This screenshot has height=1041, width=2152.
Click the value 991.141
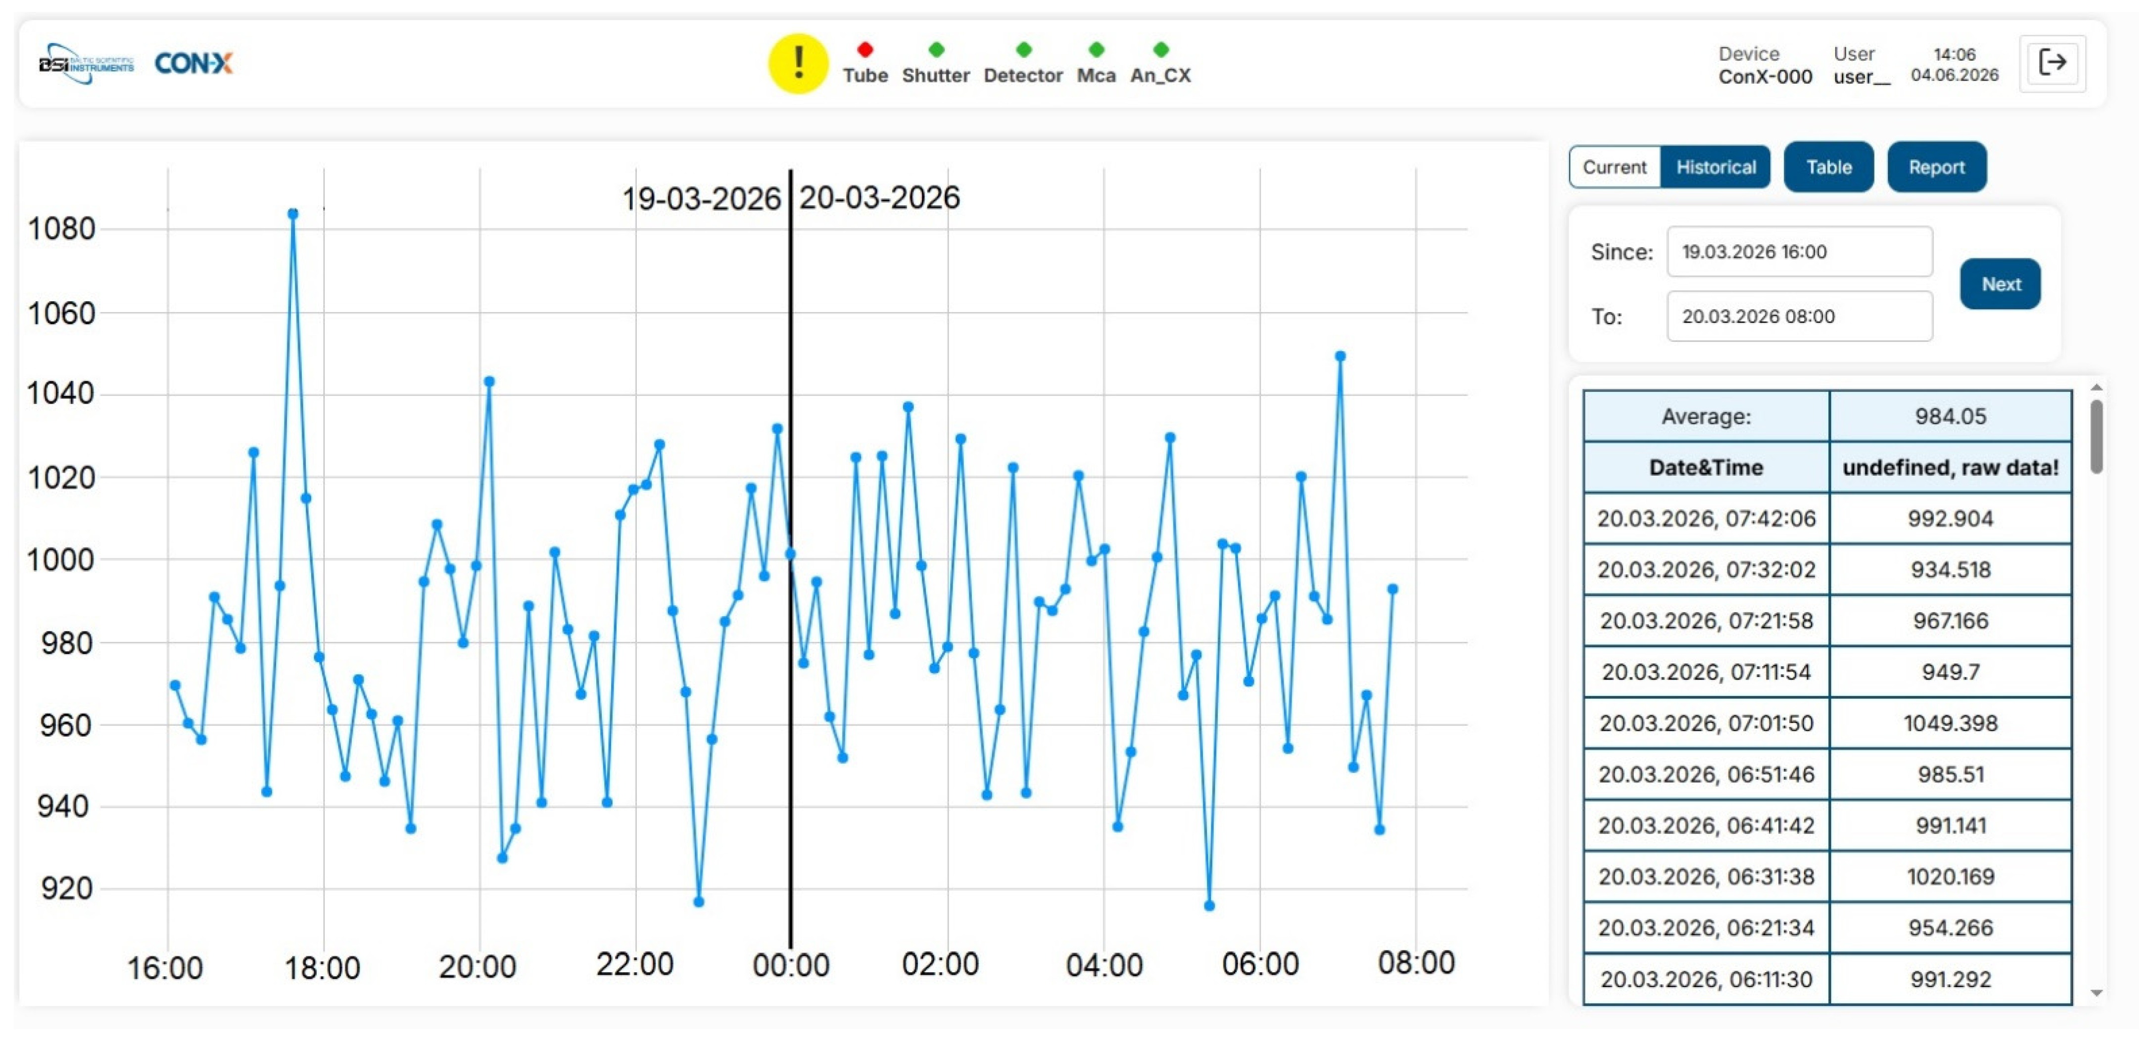click(1950, 825)
